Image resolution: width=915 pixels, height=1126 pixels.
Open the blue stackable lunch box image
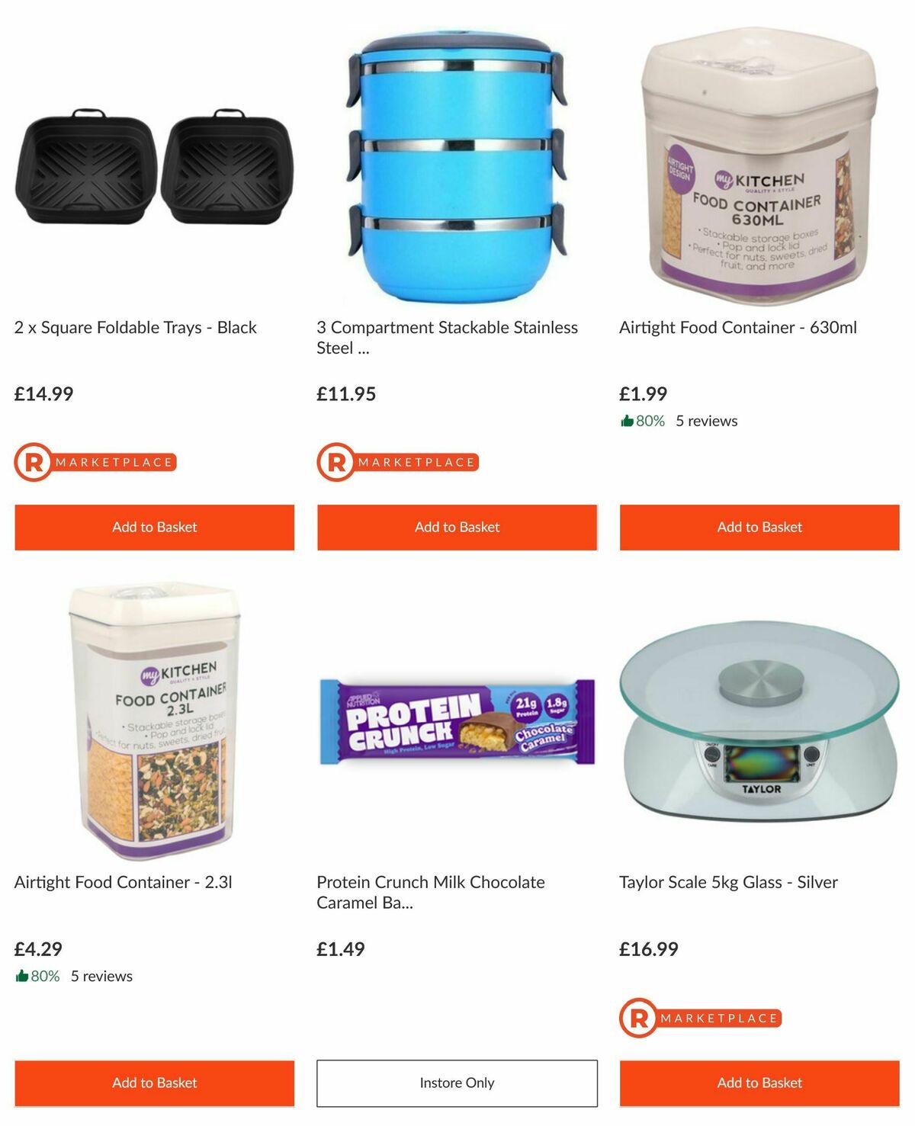coord(457,165)
